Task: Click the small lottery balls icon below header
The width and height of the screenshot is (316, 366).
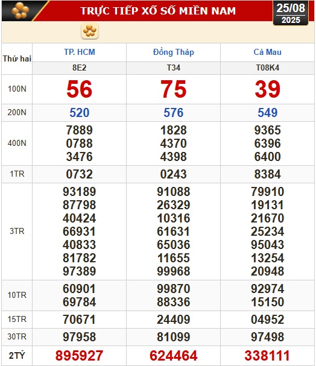Action: point(90,31)
